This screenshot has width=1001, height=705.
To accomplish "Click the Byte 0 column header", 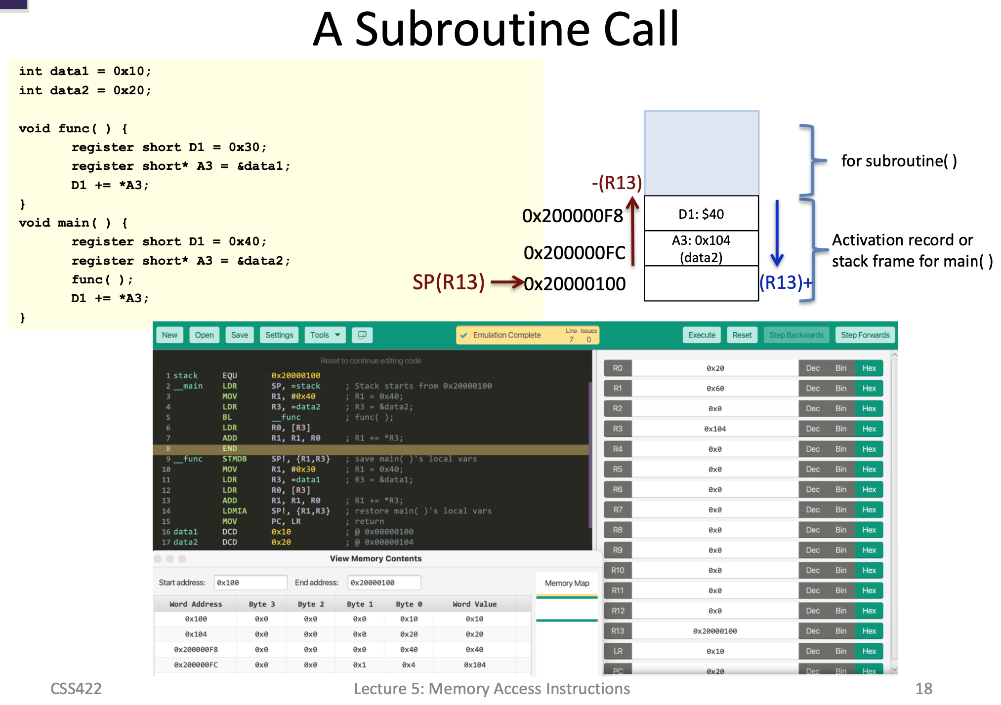I will click(409, 604).
